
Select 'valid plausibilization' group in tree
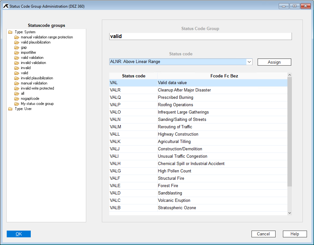tap(36, 42)
